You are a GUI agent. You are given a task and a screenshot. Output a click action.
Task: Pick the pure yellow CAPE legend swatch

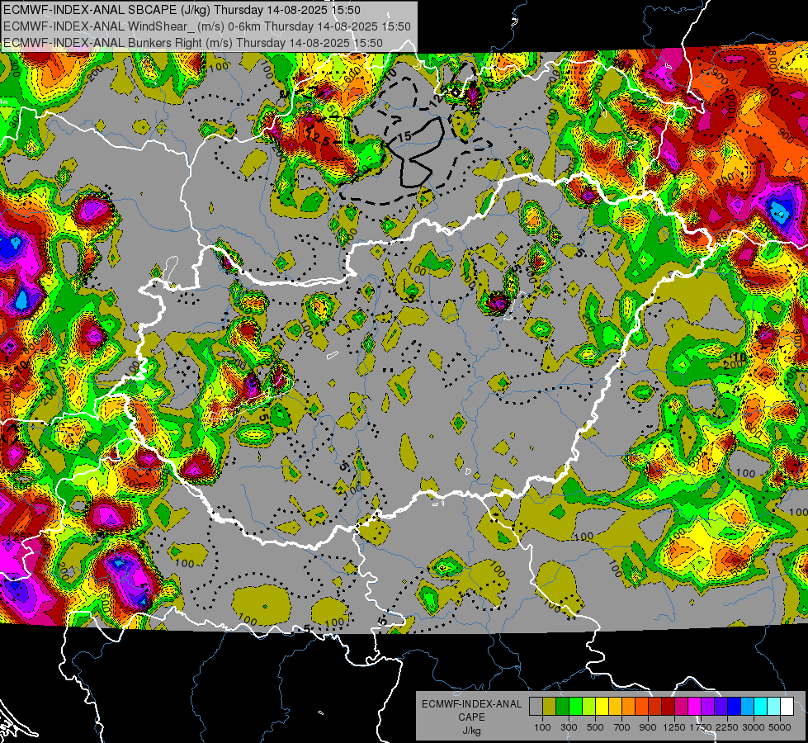click(602, 706)
